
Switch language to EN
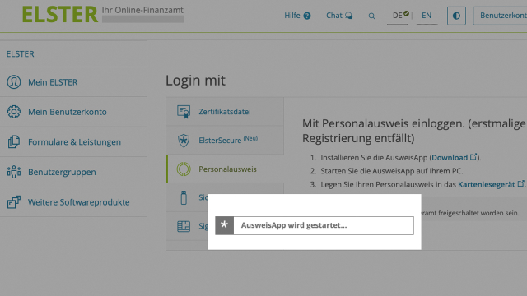(427, 16)
